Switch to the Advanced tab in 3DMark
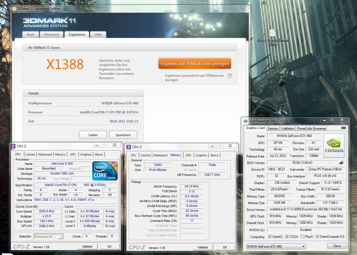 point(51,35)
